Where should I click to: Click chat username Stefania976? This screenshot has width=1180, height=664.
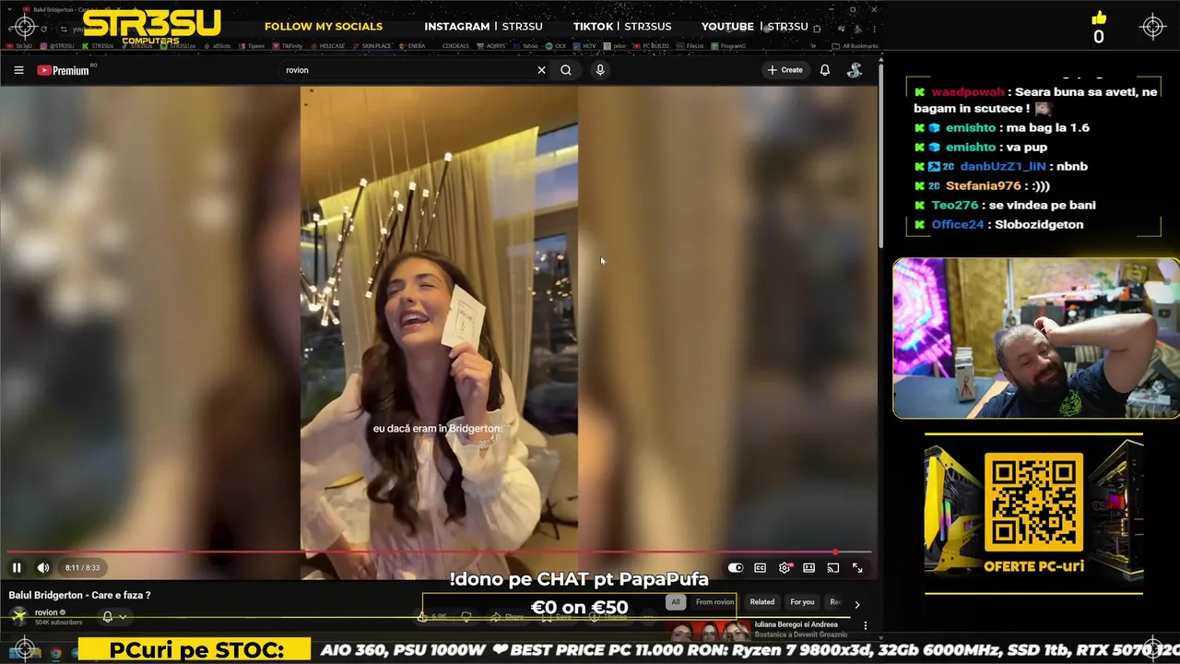pos(983,186)
